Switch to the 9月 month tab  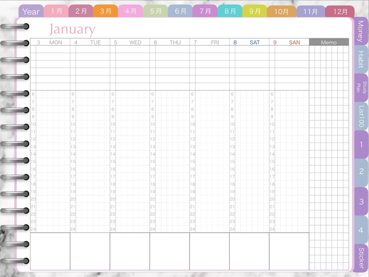tap(255, 11)
